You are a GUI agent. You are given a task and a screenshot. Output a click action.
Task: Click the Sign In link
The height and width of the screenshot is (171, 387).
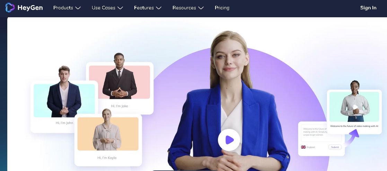(368, 8)
